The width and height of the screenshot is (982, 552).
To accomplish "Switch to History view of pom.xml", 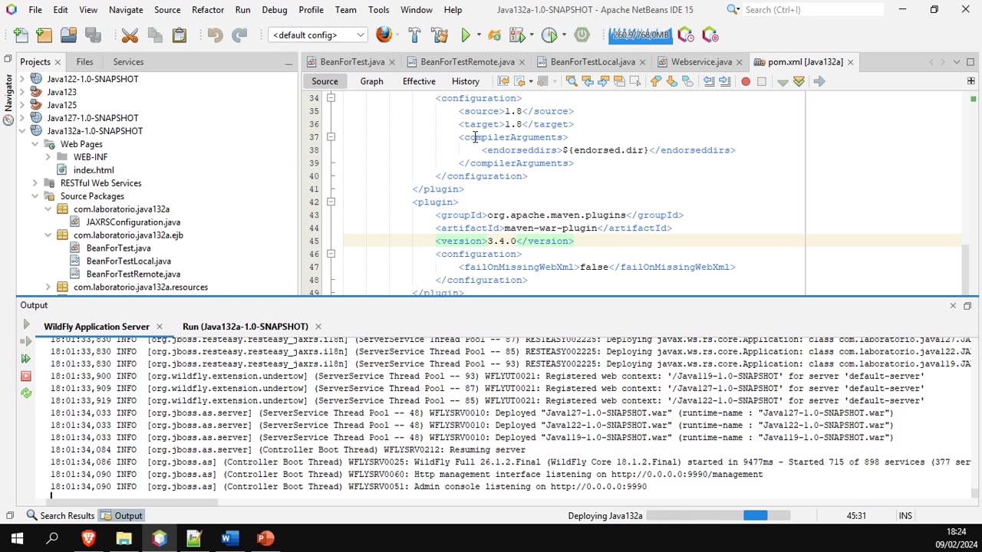I will pos(466,81).
